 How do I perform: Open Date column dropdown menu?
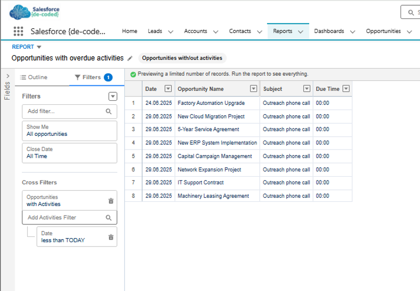(168, 89)
